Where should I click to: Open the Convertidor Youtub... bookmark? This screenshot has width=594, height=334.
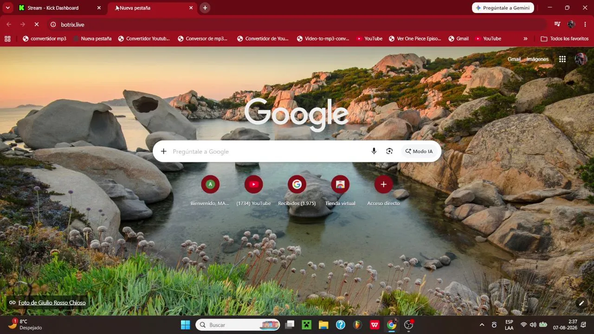[x=144, y=39]
